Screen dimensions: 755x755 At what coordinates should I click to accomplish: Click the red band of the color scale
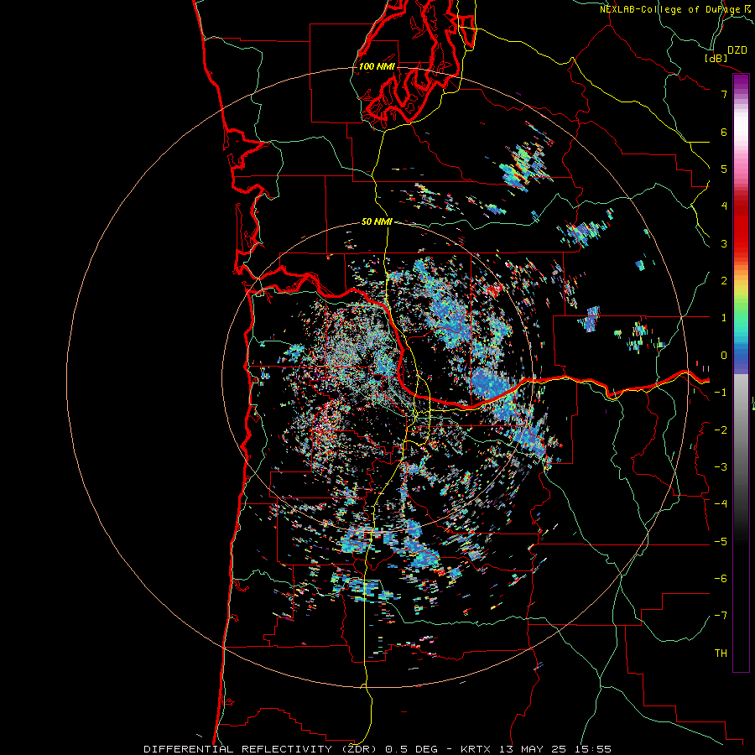tap(741, 226)
